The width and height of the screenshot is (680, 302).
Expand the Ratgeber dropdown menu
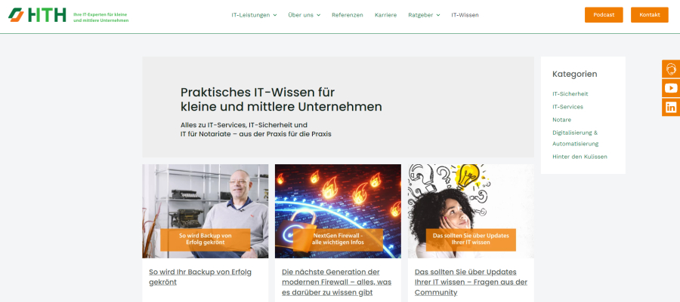click(x=423, y=15)
